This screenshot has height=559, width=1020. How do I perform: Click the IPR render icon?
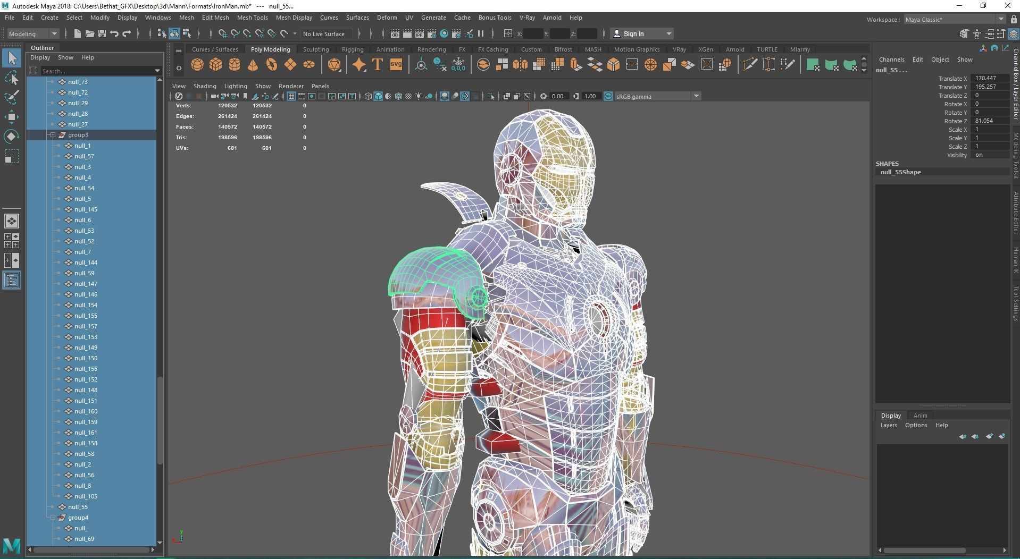pyautogui.click(x=420, y=33)
